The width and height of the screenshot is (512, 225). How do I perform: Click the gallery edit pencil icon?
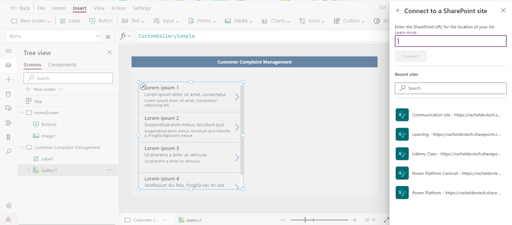[142, 87]
